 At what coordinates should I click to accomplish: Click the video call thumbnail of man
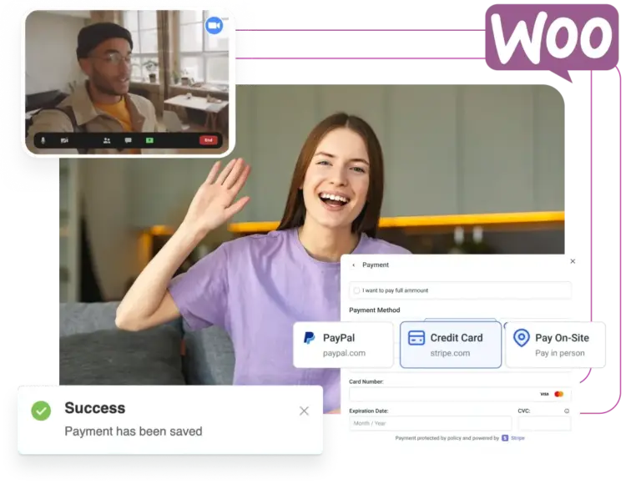tap(127, 82)
